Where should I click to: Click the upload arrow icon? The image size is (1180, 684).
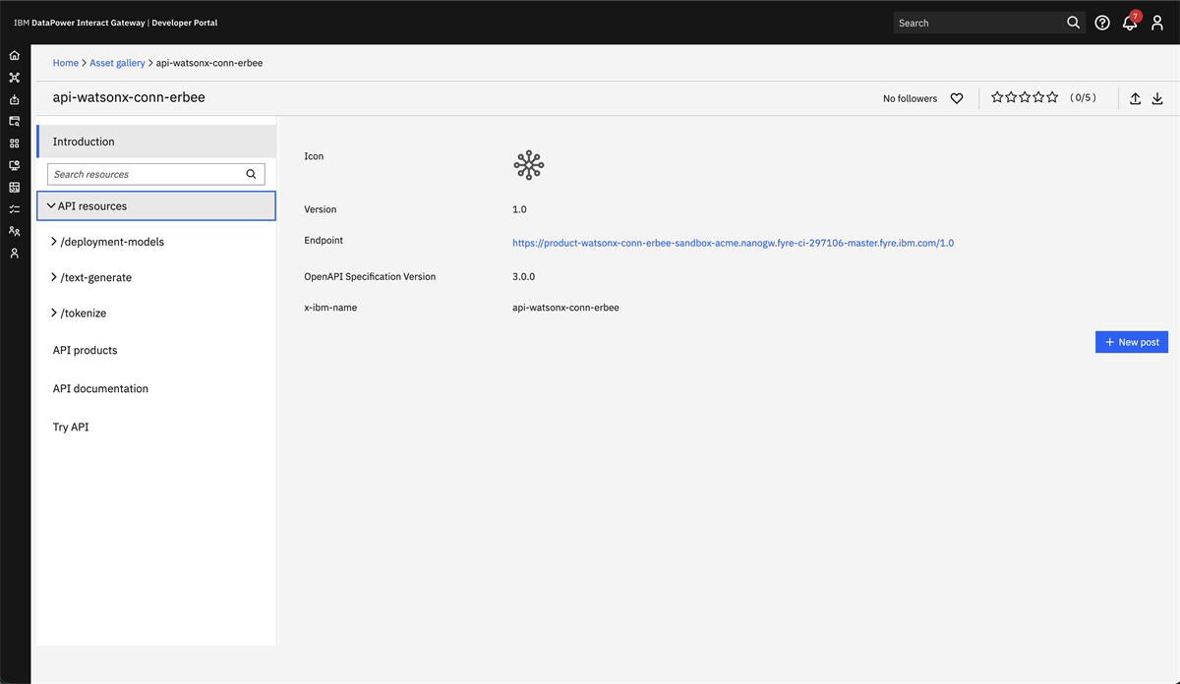(x=1135, y=98)
